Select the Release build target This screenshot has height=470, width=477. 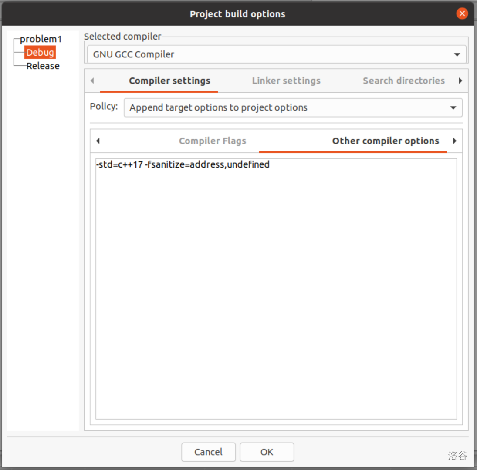coord(43,66)
